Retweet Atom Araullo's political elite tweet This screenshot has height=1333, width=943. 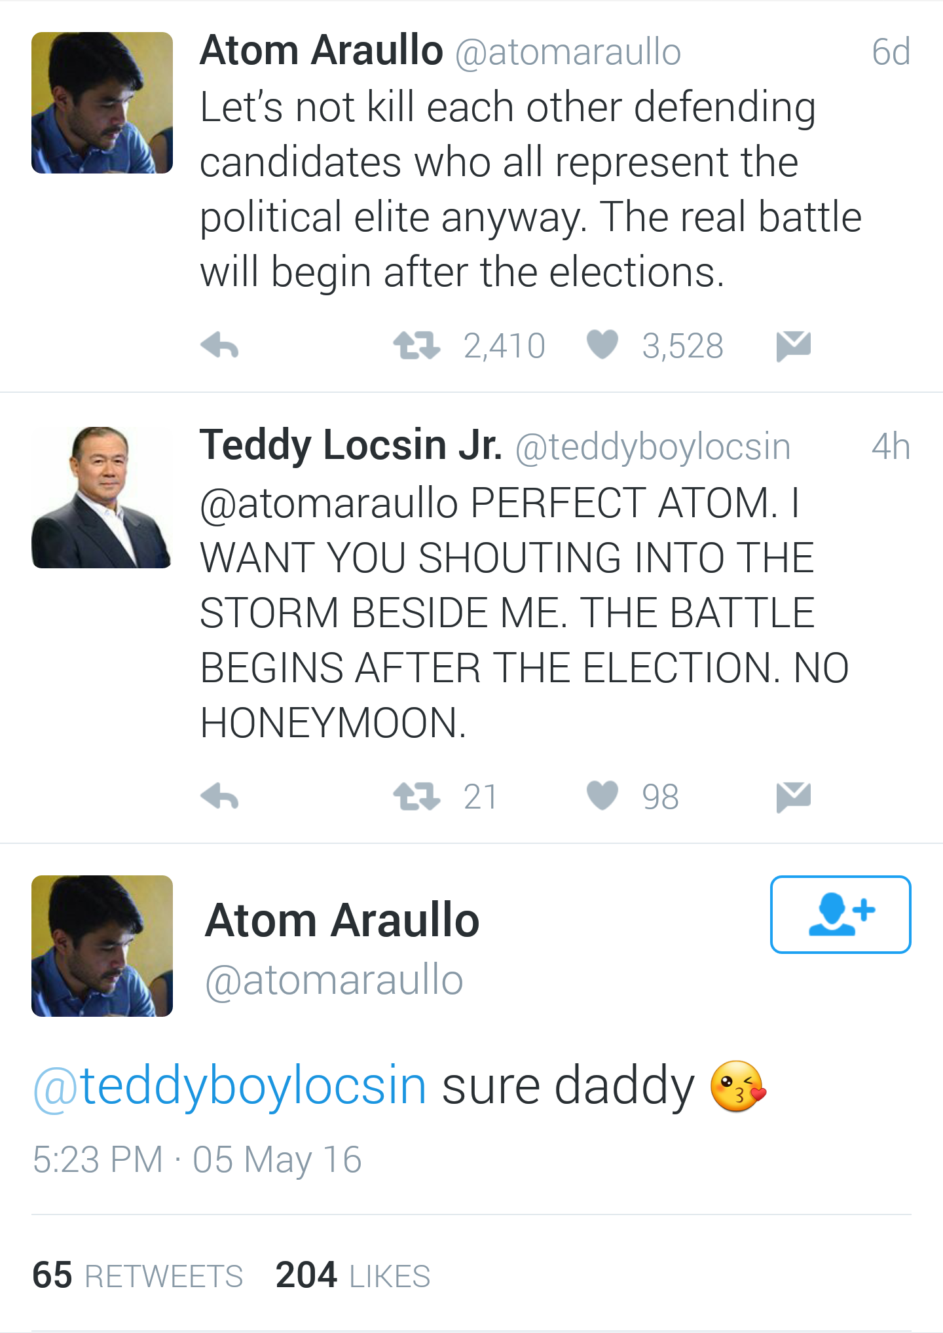[x=416, y=345]
